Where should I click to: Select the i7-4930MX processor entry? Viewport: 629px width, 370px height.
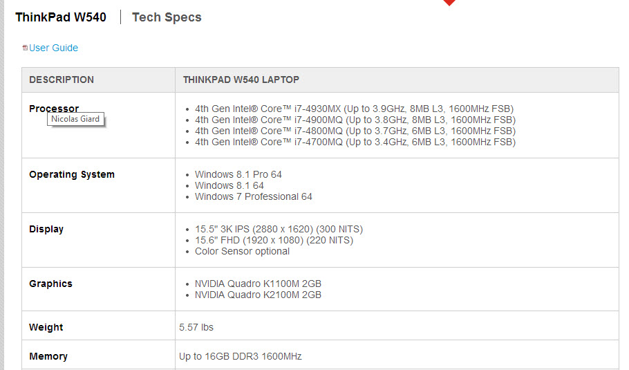tap(354, 109)
